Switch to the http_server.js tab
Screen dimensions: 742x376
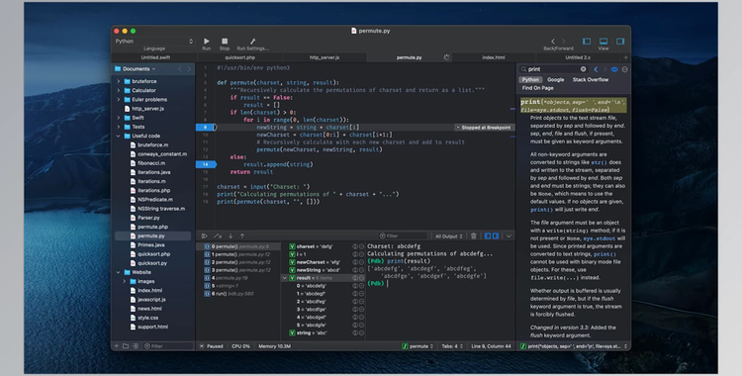(325, 57)
